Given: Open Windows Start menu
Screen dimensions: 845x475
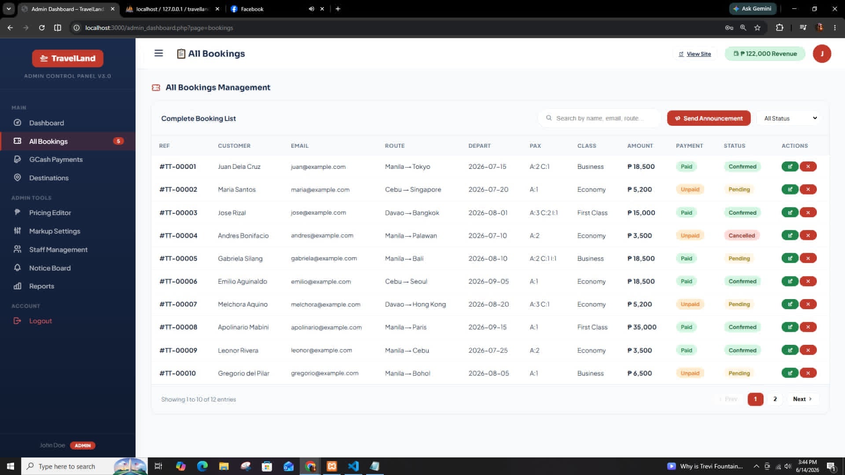Looking at the screenshot, I should pos(11,466).
